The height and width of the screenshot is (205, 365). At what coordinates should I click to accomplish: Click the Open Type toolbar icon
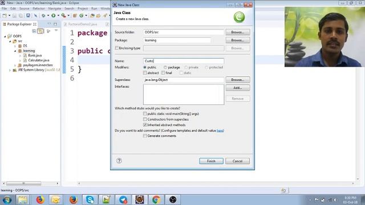point(92,15)
